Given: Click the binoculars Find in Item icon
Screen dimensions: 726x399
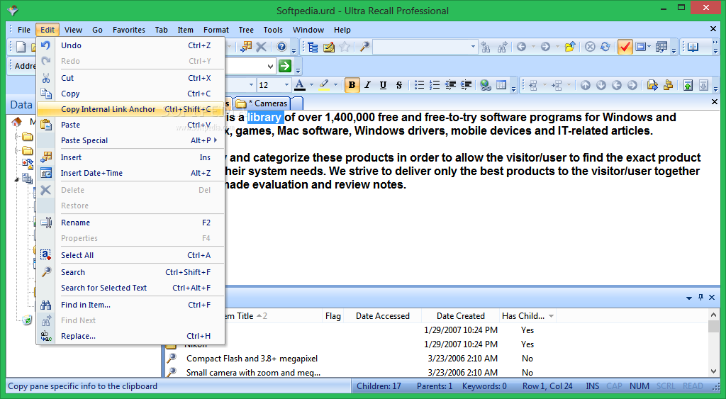Looking at the screenshot, I should (x=45, y=305).
